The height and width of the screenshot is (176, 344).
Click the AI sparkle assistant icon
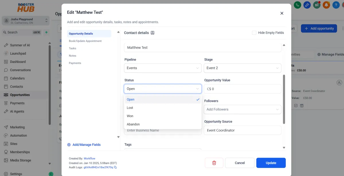click(307, 5)
